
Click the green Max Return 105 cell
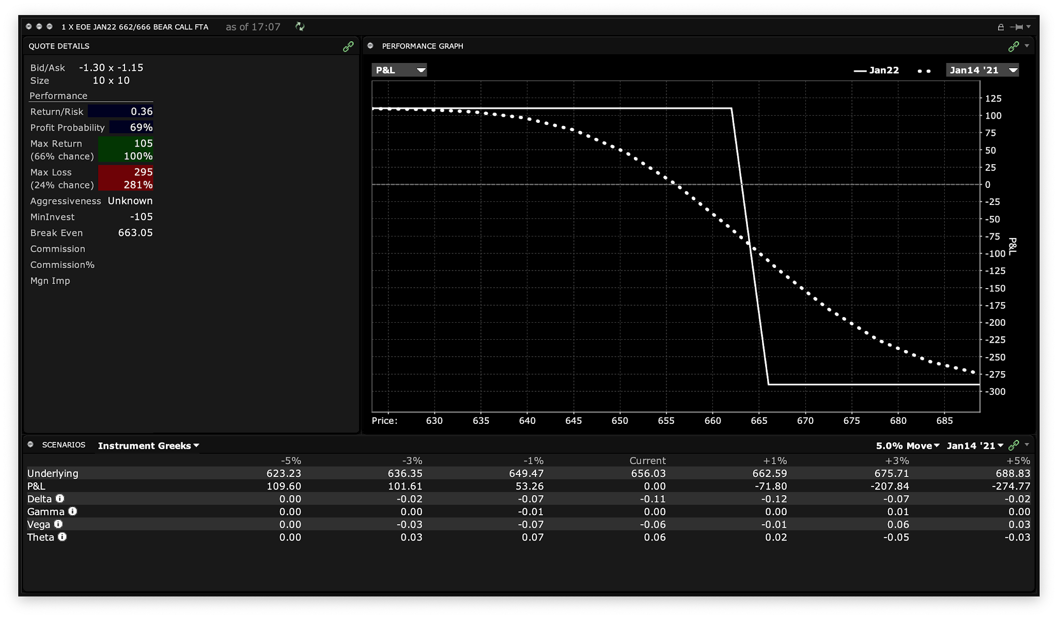coord(126,144)
